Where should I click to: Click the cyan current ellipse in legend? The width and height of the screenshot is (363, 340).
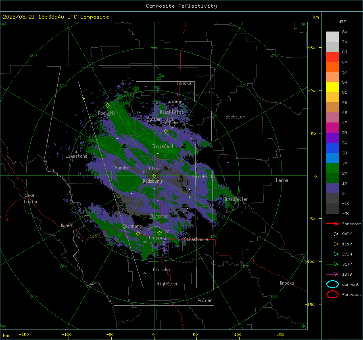[332, 284]
